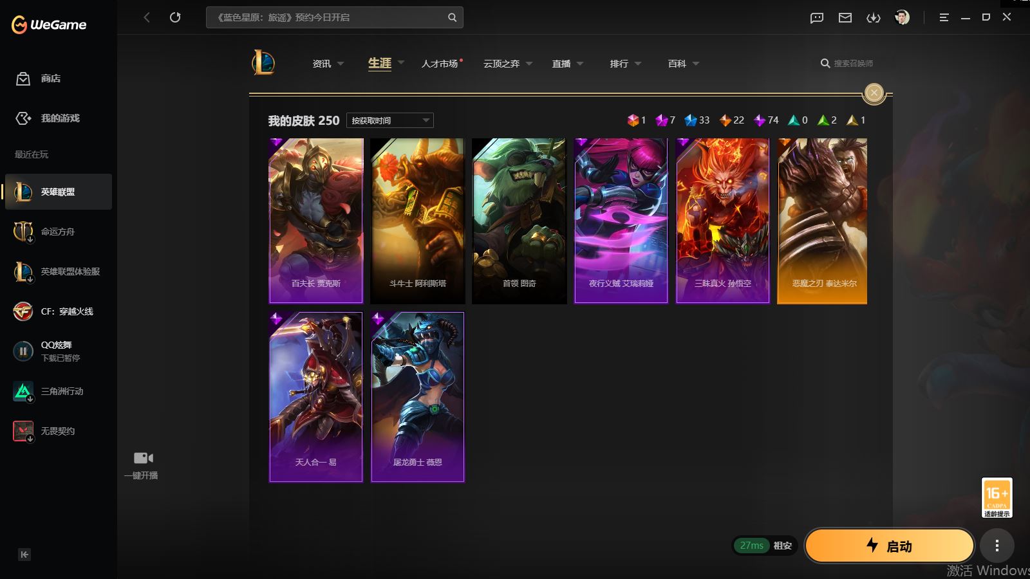Select 英雄联盟 in the recent games list
The height and width of the screenshot is (579, 1030).
pyautogui.click(x=59, y=192)
